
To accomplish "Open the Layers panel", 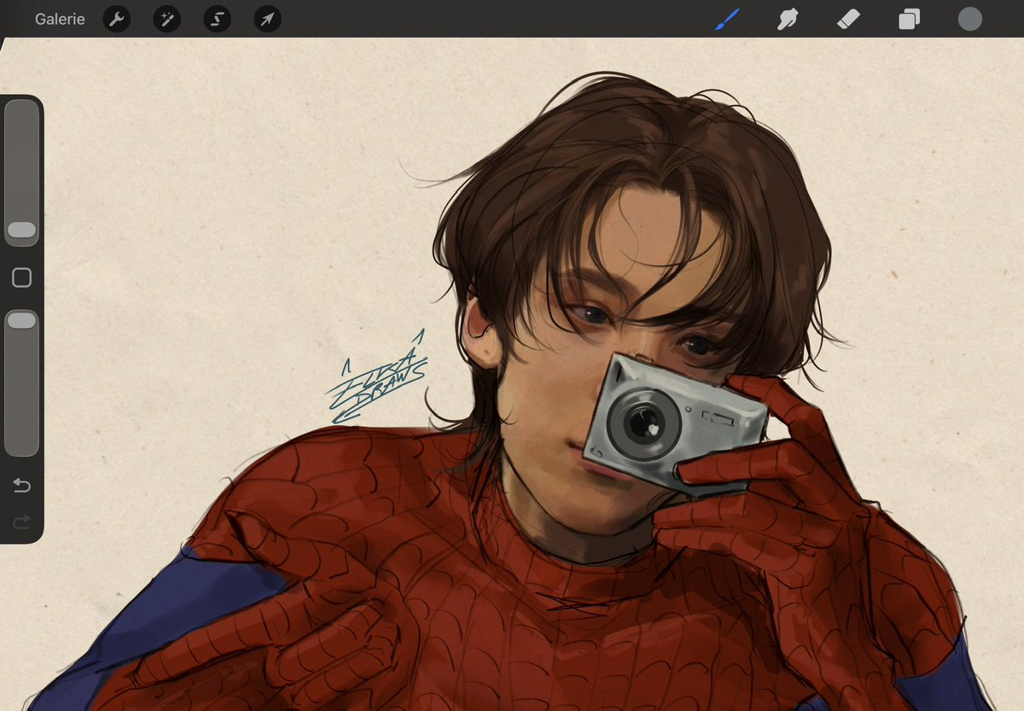I will [x=910, y=19].
